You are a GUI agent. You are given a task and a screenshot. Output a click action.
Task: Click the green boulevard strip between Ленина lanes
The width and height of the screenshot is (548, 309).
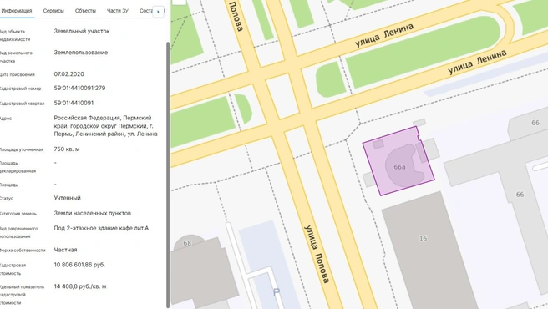tap(423, 53)
